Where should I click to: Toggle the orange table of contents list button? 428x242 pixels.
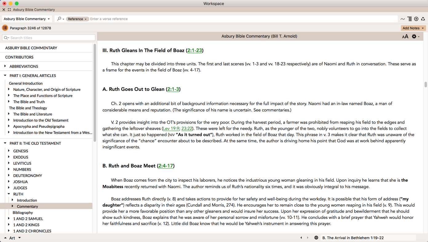click(5, 28)
